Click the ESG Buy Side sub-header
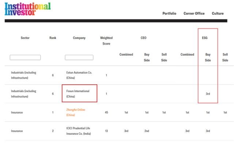 coord(208,57)
